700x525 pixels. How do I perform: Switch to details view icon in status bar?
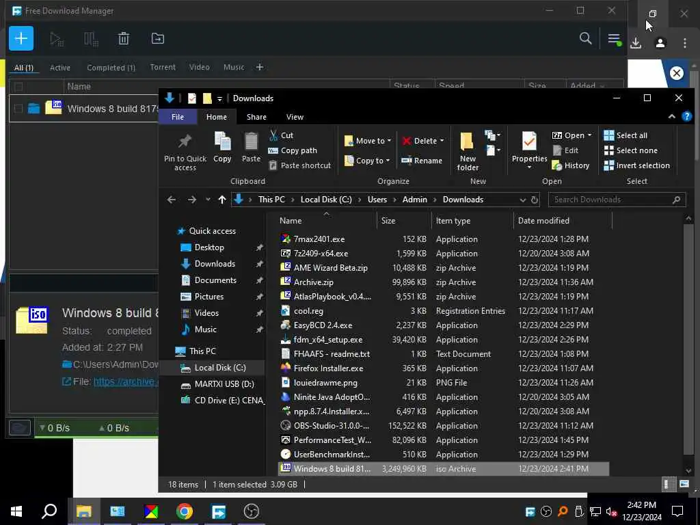pos(666,484)
